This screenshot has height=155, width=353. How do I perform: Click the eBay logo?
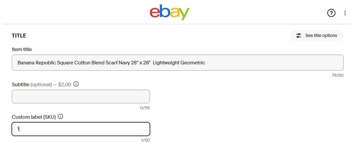[169, 12]
